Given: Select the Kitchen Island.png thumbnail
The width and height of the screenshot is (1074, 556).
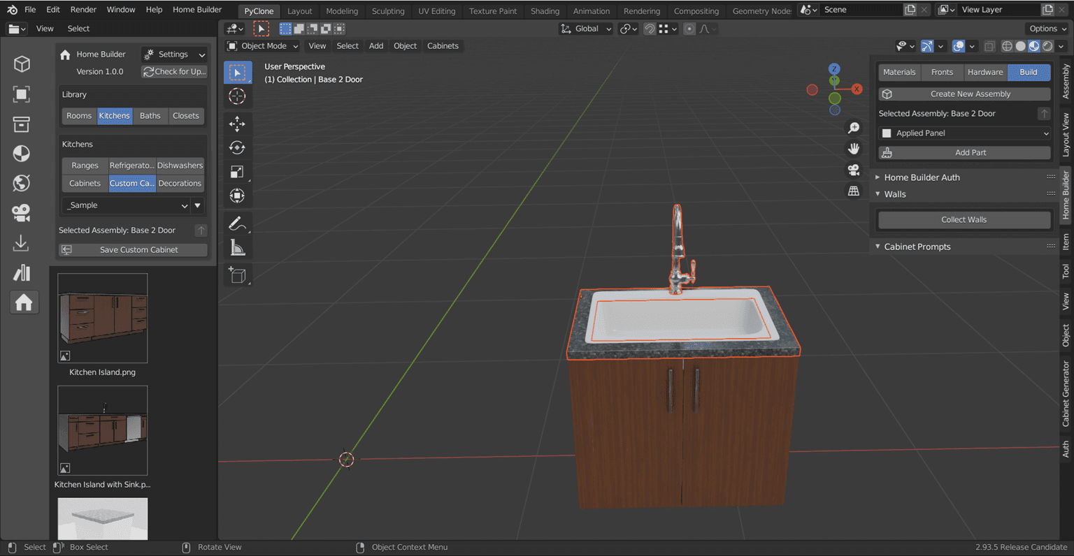Looking at the screenshot, I should pos(103,319).
